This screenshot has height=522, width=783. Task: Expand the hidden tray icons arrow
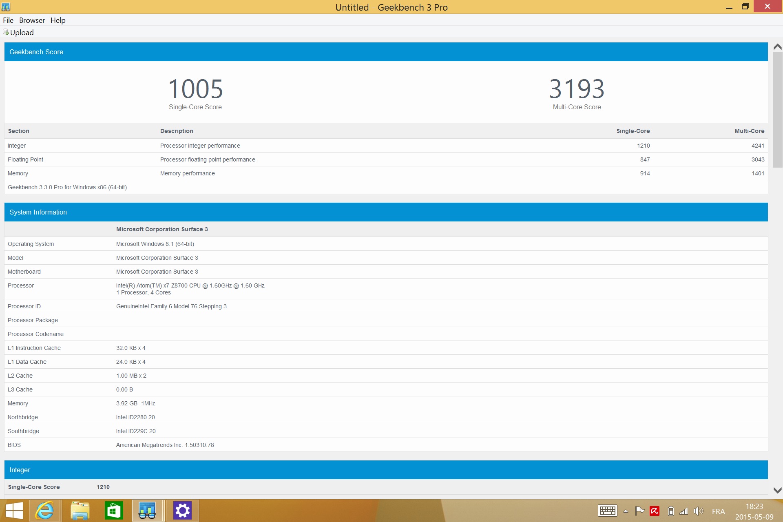tap(626, 511)
